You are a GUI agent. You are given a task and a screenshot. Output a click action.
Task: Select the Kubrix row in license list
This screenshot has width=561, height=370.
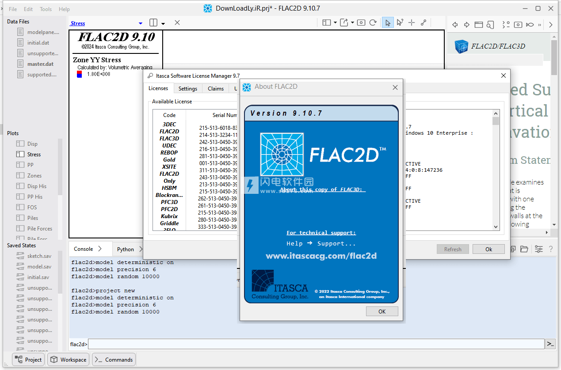click(x=169, y=216)
